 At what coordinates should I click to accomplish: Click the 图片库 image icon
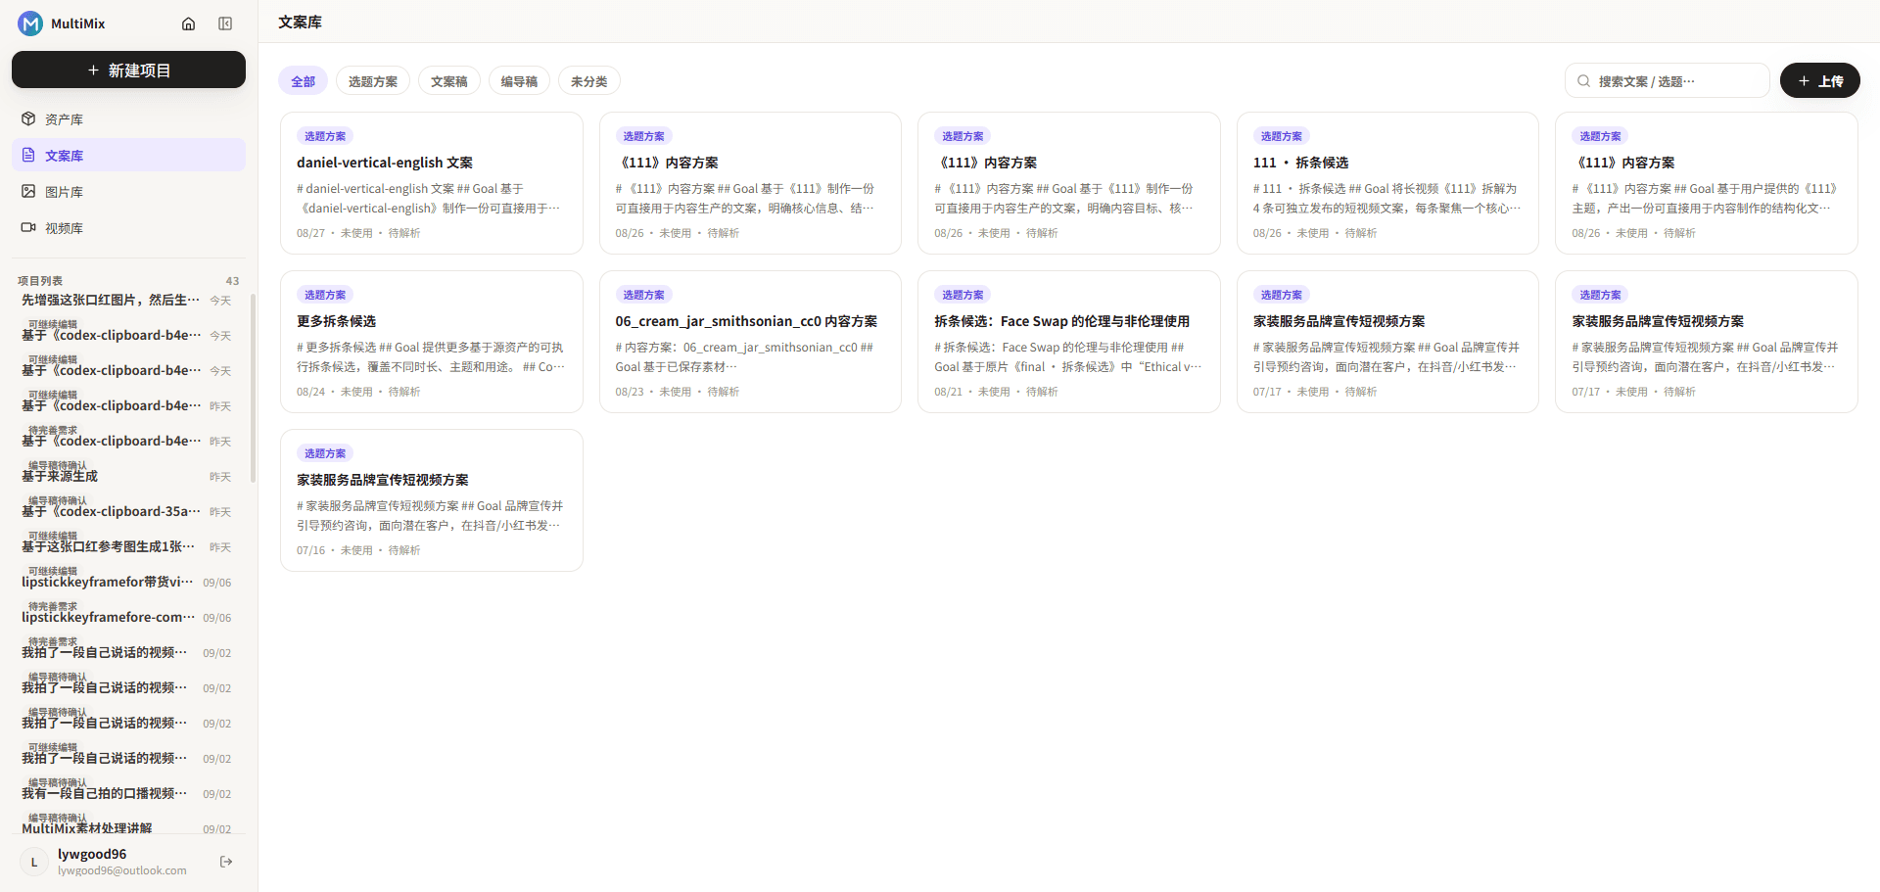tap(28, 191)
